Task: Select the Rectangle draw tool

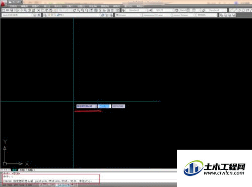Action: point(247,10)
